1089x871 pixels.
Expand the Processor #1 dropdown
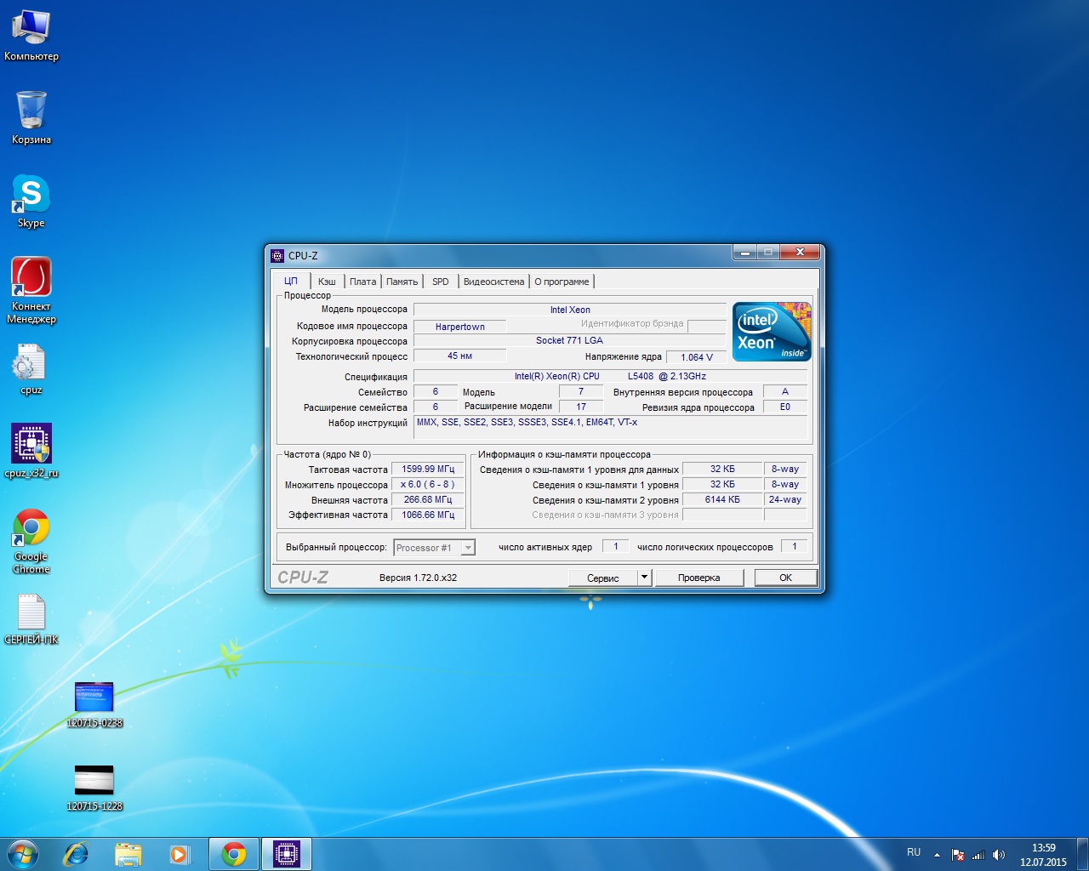(x=468, y=548)
